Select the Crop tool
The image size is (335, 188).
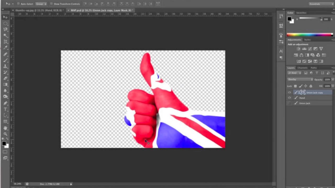pos(5,42)
